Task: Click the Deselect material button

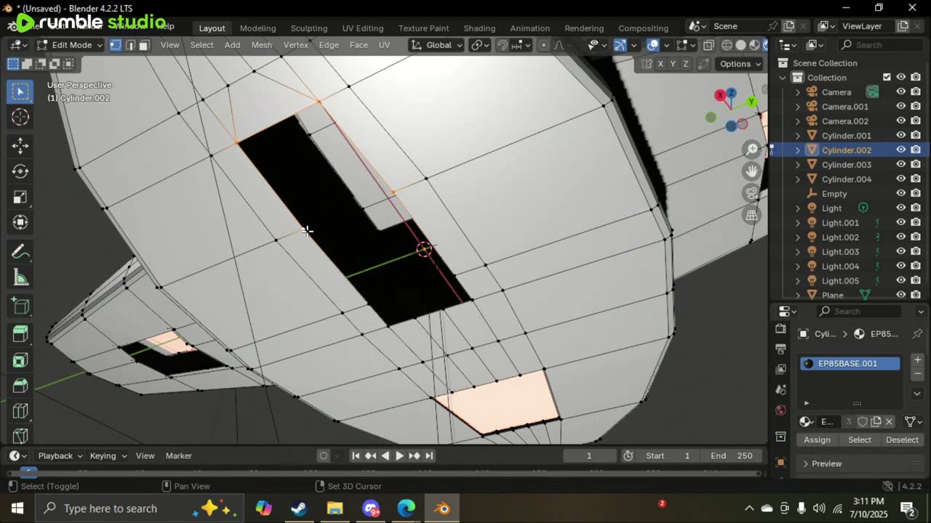Action: coord(901,439)
